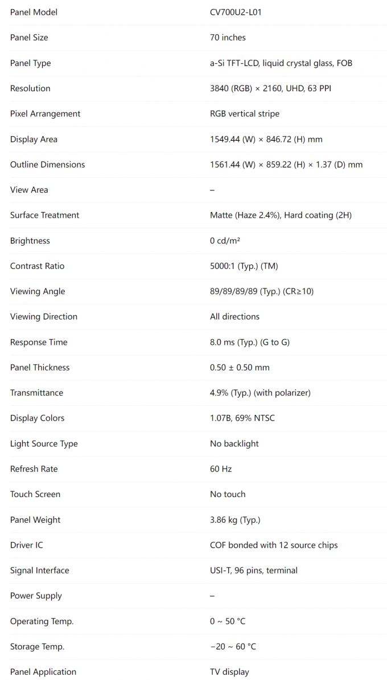The height and width of the screenshot is (680, 387).
Task: Click the 5000:1 contrast ratio value
Action: [244, 266]
